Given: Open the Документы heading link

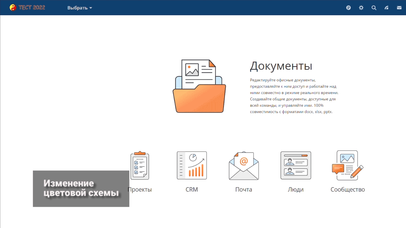Looking at the screenshot, I should pos(281,66).
